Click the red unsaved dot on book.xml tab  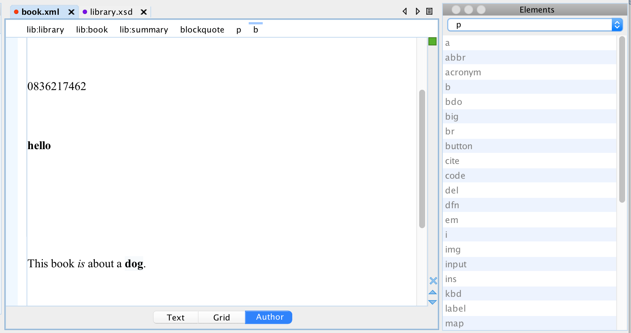(16, 11)
